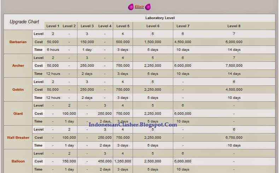The width and height of the screenshot is (279, 173).
Task: Click the Level 7 column header
Action: pos(183,26)
